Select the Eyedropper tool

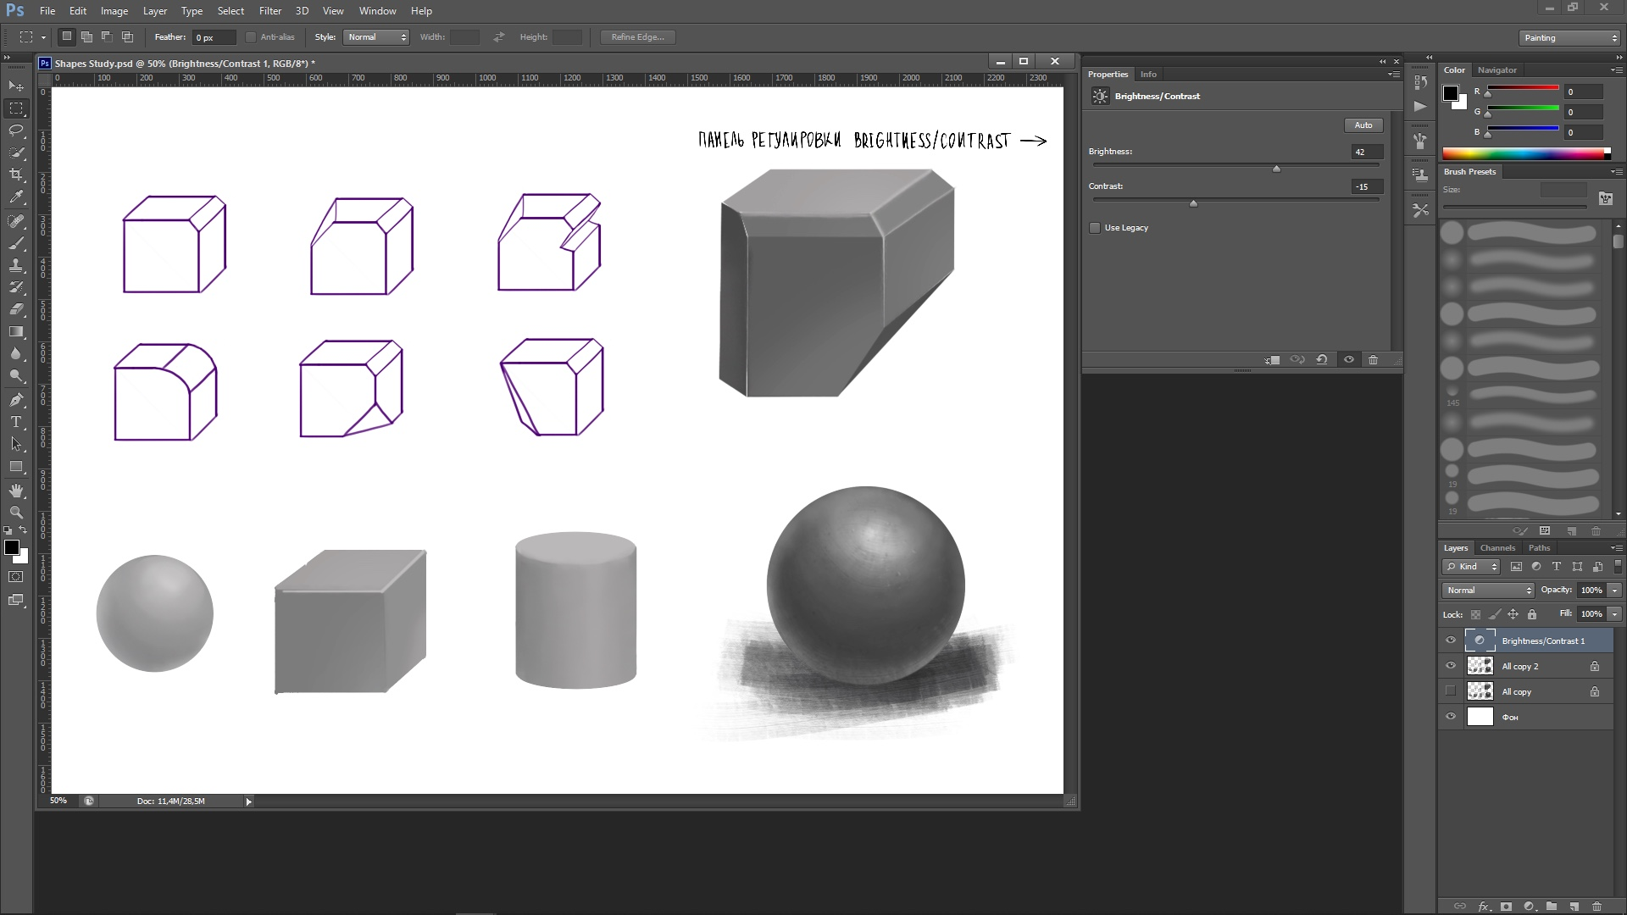pos(16,197)
